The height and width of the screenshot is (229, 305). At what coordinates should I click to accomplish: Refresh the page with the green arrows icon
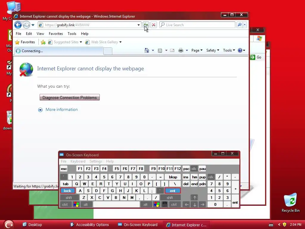(x=146, y=25)
